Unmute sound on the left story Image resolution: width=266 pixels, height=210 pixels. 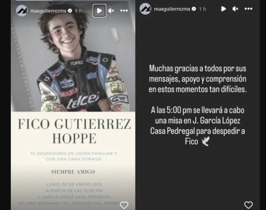pyautogui.click(x=111, y=11)
